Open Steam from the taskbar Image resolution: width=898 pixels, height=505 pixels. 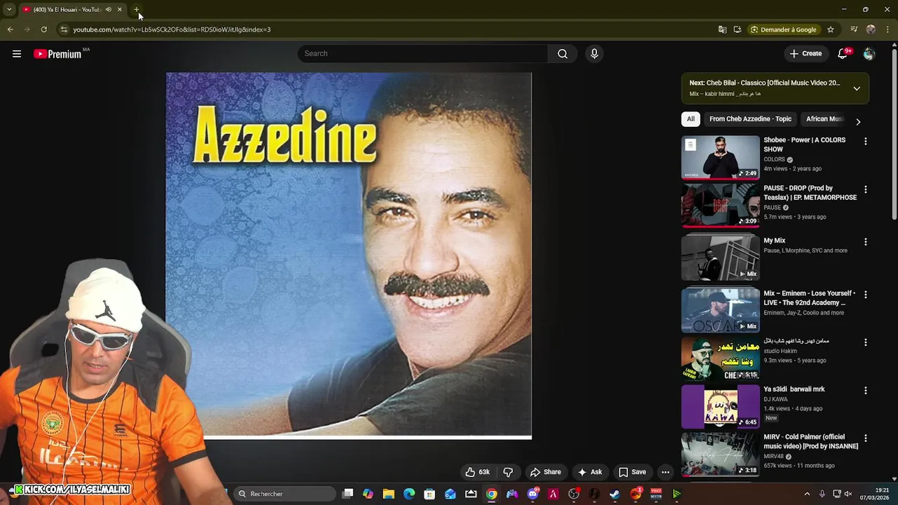coord(615,494)
